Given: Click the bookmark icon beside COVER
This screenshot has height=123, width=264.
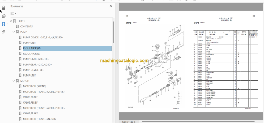Looking at the screenshot, I should (x=14, y=21).
